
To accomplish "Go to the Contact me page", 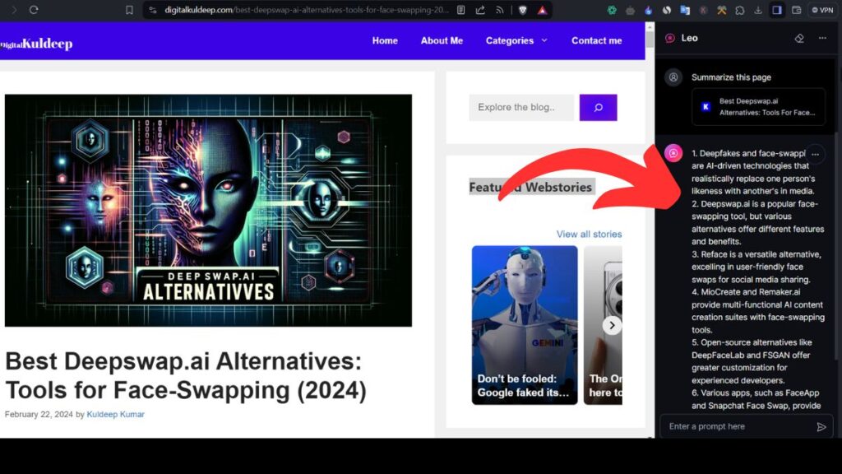I will click(596, 40).
